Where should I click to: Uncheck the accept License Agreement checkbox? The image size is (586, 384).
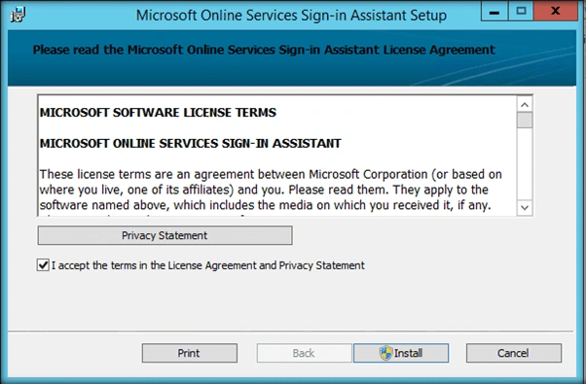[x=43, y=265]
